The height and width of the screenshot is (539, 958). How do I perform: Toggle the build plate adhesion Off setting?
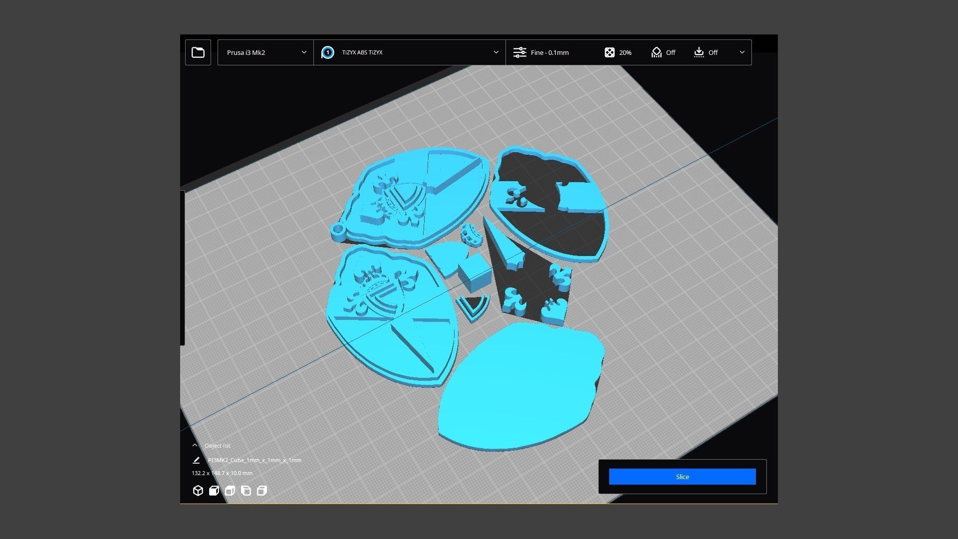pyautogui.click(x=706, y=52)
